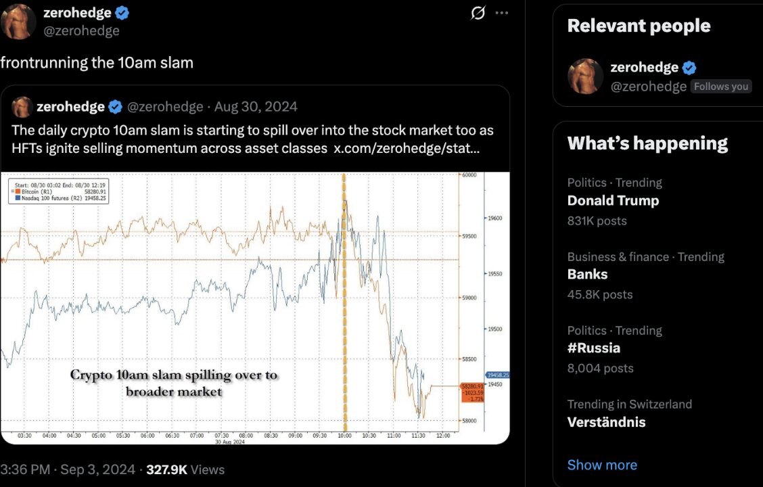Click the zerohedge name under Relevant people
This screenshot has width=763, height=487.
pos(644,68)
